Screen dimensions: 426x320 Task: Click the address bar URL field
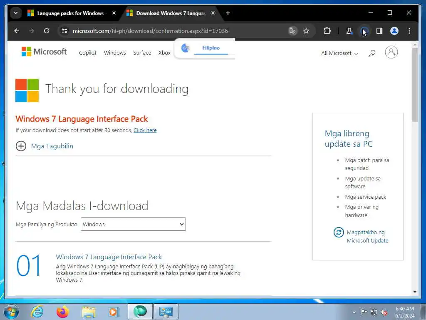(150, 31)
